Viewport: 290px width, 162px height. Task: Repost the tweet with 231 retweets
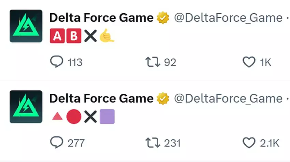[x=151, y=143]
